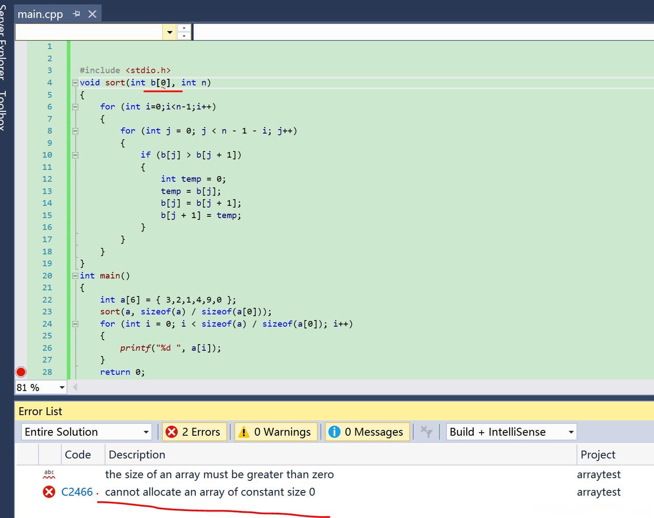
Task: Switch to the main.cpp tab
Action: 40,14
